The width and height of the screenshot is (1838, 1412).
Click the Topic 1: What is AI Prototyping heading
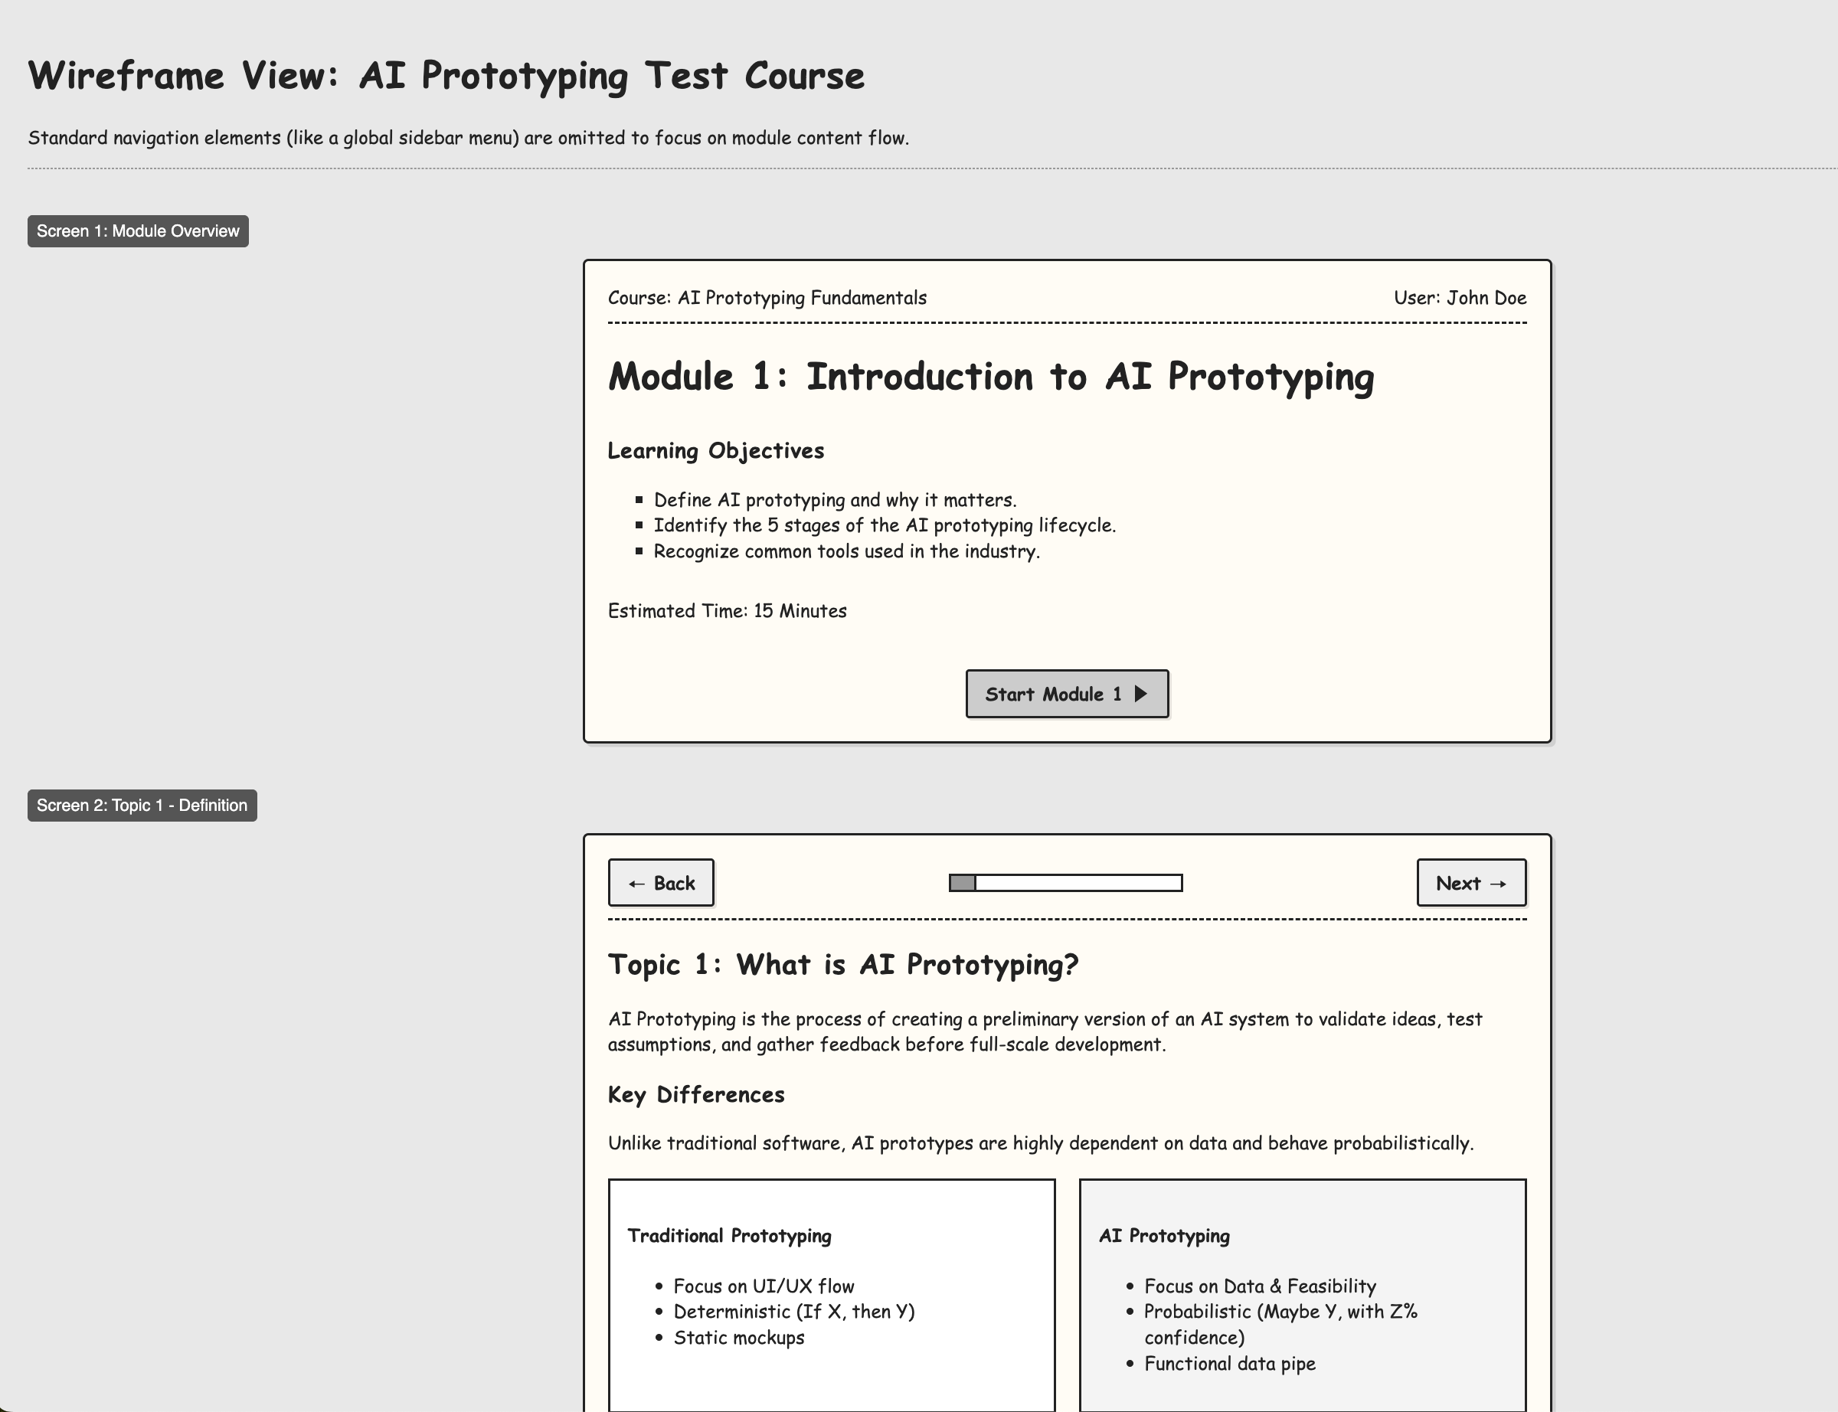click(x=843, y=965)
